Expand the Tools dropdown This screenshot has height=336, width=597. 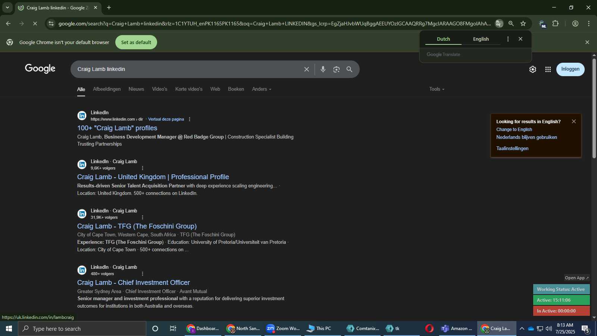click(x=437, y=89)
